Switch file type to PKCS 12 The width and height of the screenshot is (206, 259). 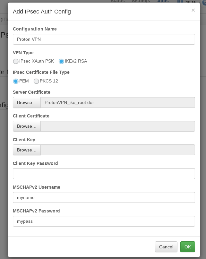point(36,81)
